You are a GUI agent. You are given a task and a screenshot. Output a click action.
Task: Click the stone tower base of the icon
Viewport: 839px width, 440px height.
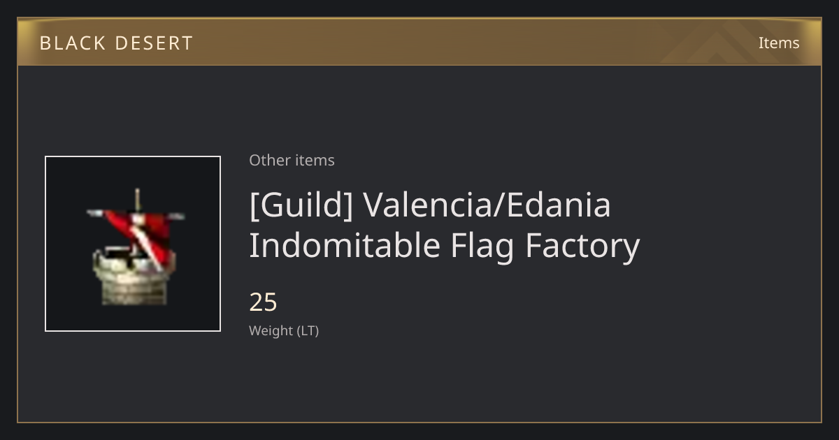[134, 280]
